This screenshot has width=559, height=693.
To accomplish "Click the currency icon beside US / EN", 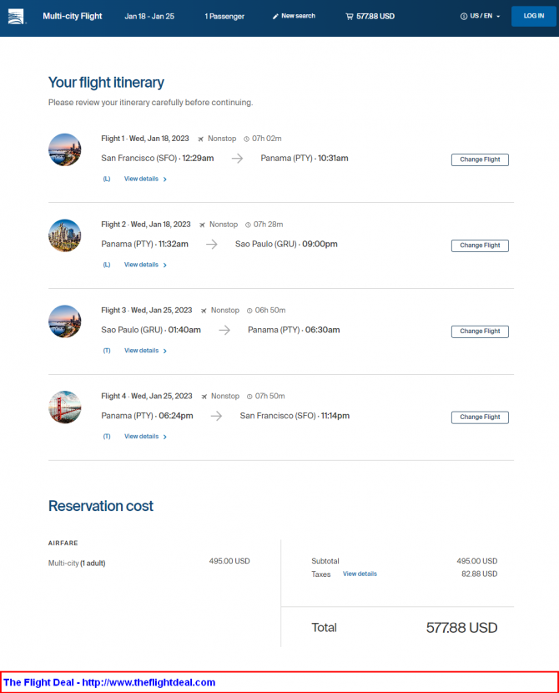I will pyautogui.click(x=464, y=17).
